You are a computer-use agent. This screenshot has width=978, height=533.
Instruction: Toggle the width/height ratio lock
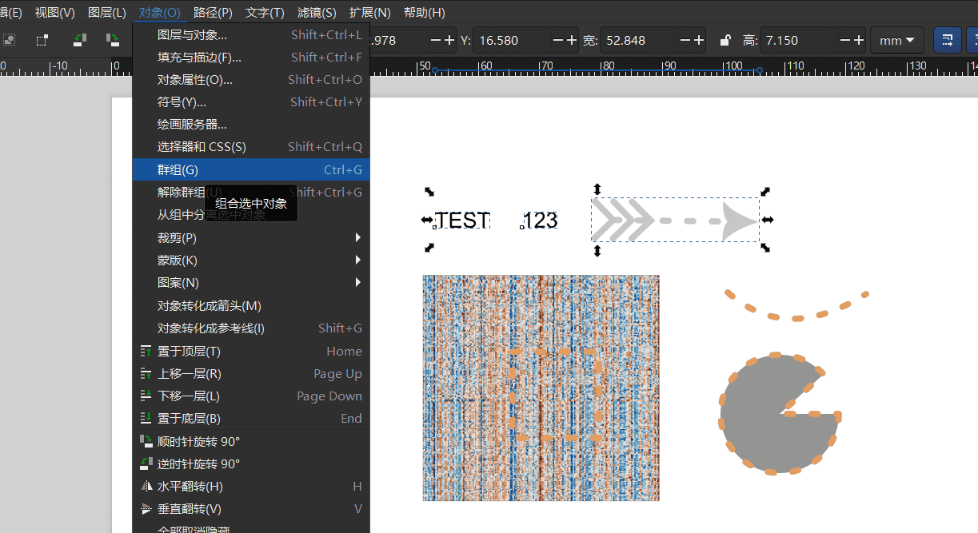click(x=725, y=41)
